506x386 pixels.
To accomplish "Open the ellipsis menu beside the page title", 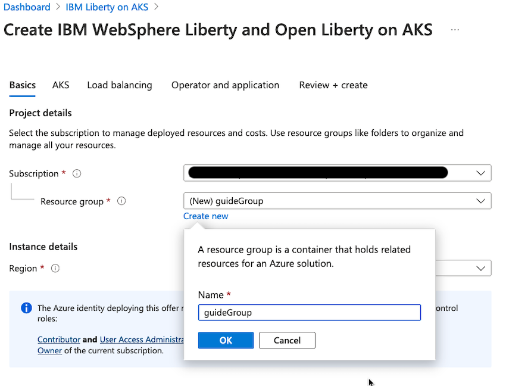I will 455,29.
